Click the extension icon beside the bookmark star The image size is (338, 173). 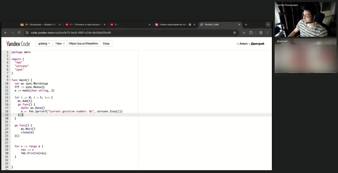click(x=244, y=33)
